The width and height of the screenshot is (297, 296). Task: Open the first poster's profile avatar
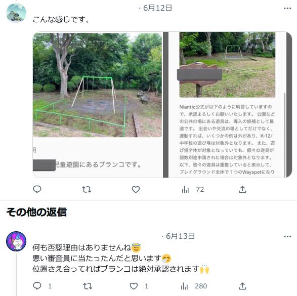(16, 13)
